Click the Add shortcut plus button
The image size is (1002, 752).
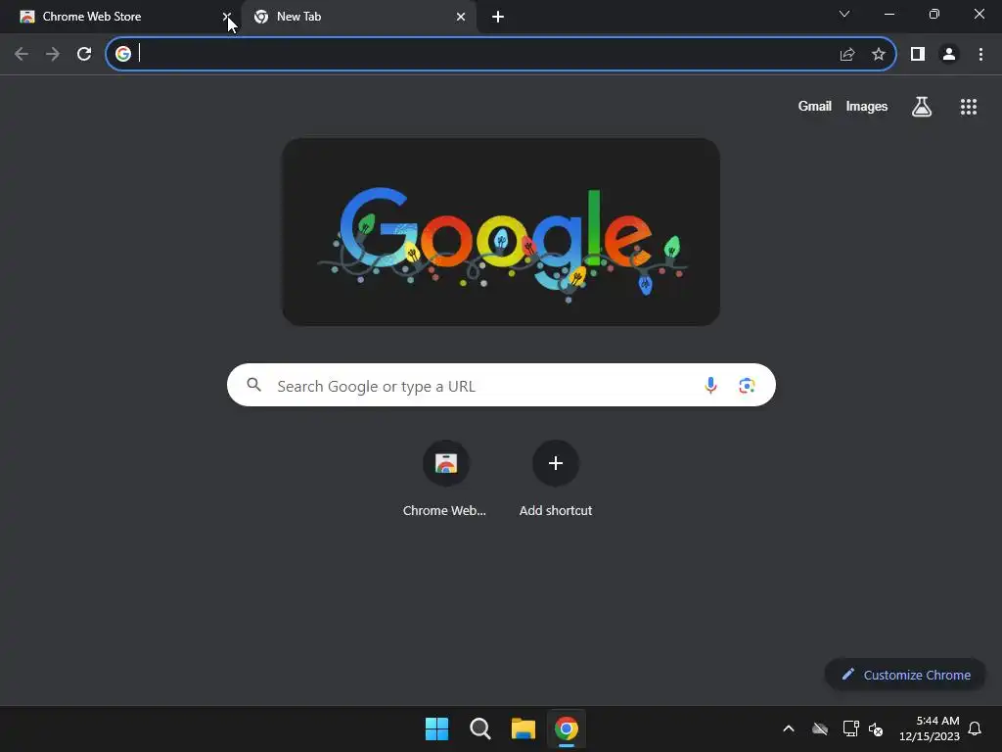point(556,463)
